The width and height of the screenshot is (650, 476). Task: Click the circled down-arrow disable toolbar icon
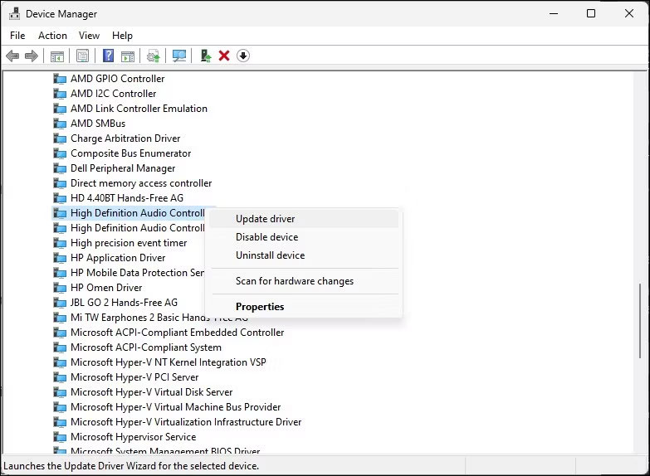[x=243, y=56]
